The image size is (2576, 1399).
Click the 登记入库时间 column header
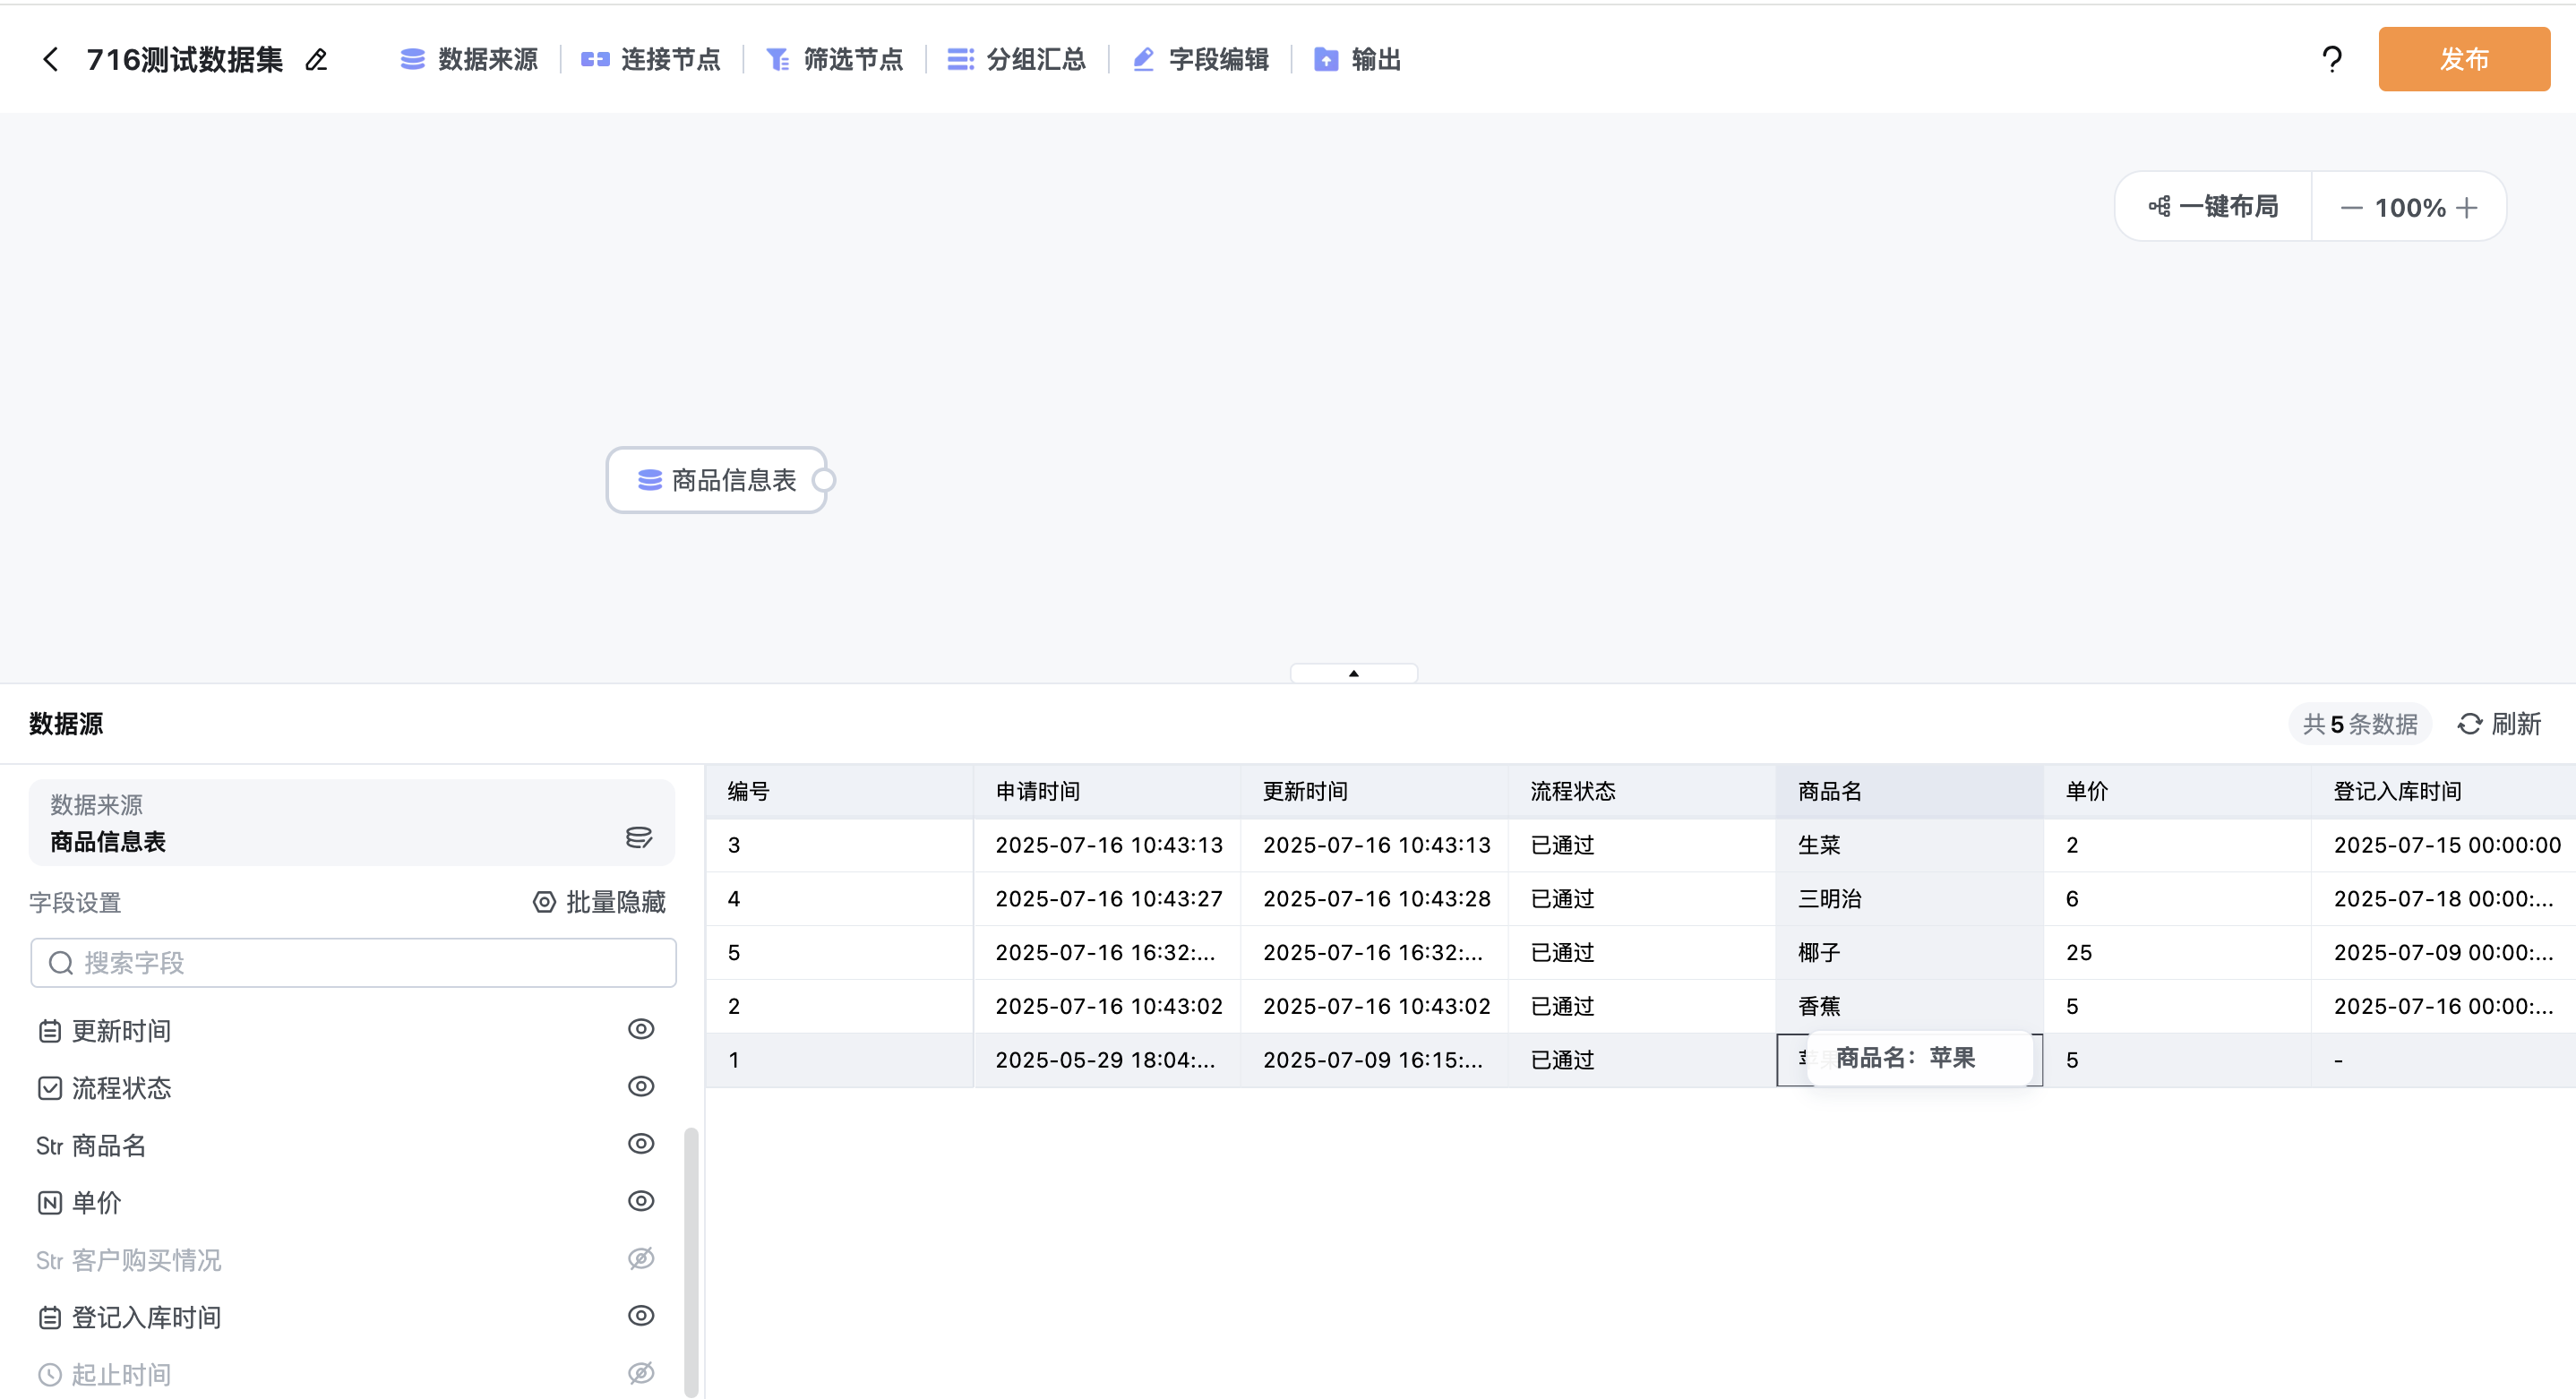click(2444, 791)
